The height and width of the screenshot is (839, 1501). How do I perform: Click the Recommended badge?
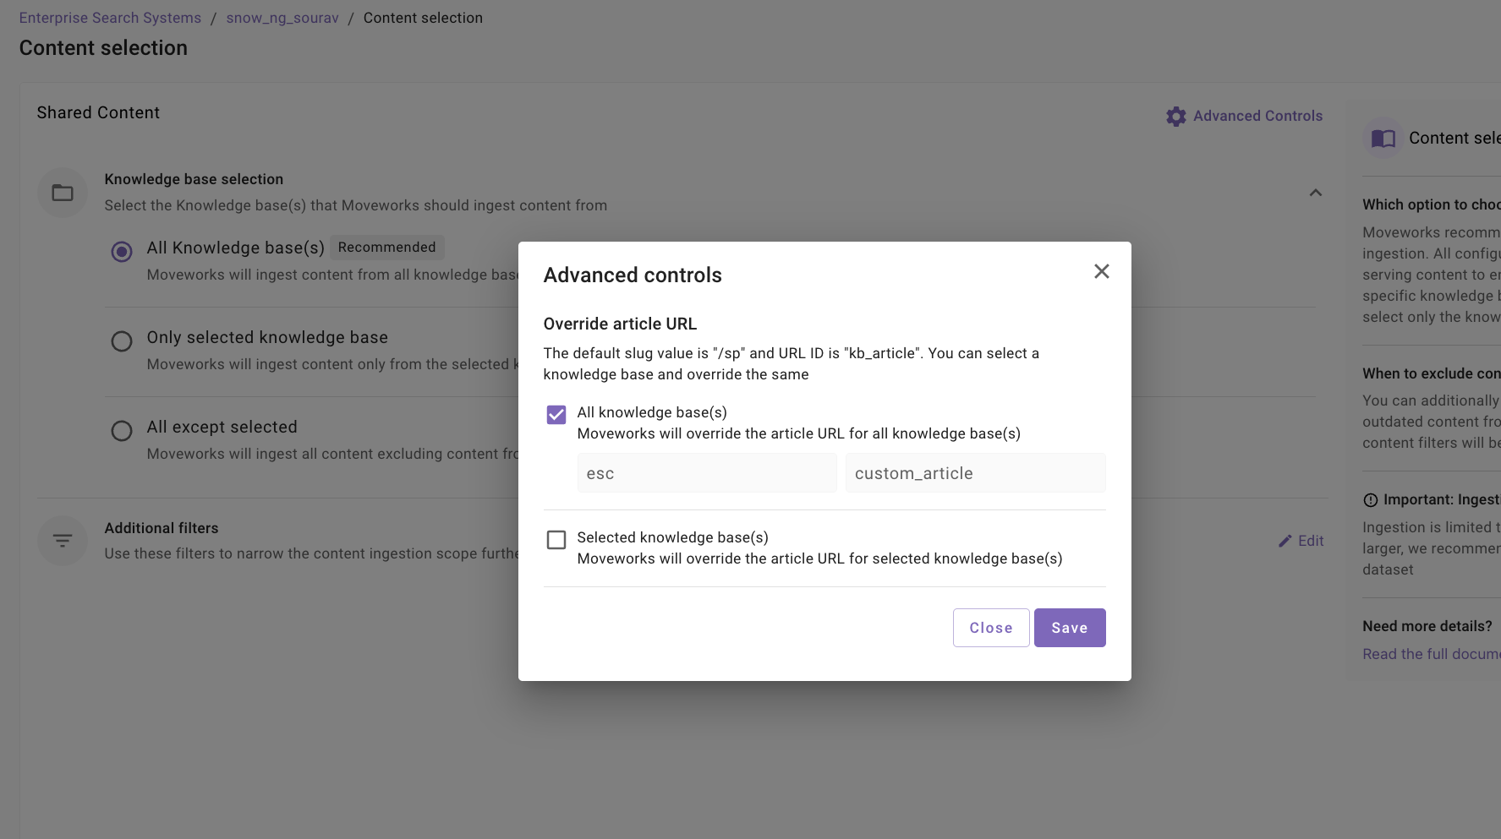(386, 247)
